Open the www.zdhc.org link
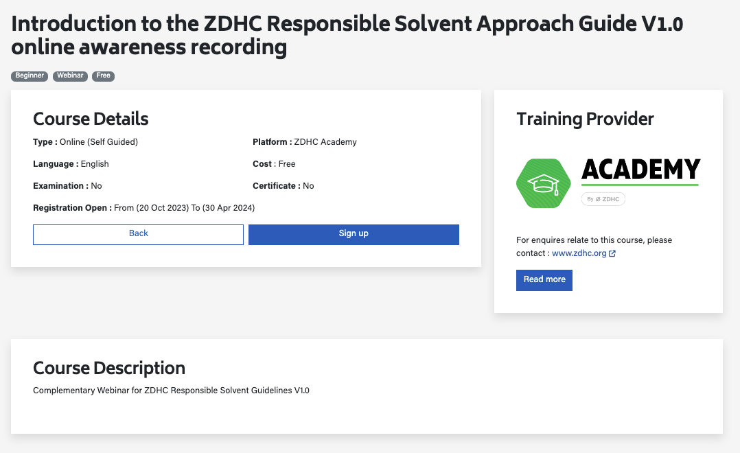This screenshot has width=740, height=453. click(x=579, y=253)
